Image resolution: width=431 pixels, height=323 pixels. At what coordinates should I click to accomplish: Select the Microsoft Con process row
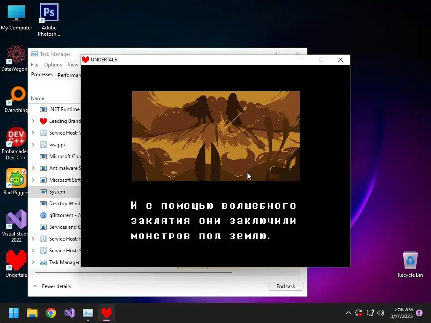54,156
